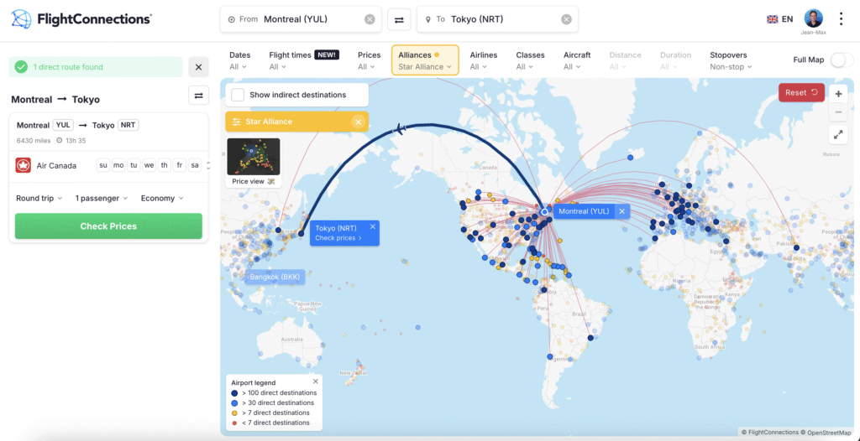Remove the Star Alliance filter chip

[x=358, y=122]
